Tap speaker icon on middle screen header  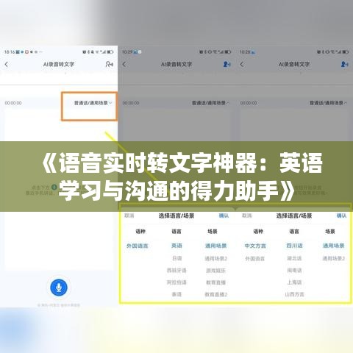click(227, 64)
